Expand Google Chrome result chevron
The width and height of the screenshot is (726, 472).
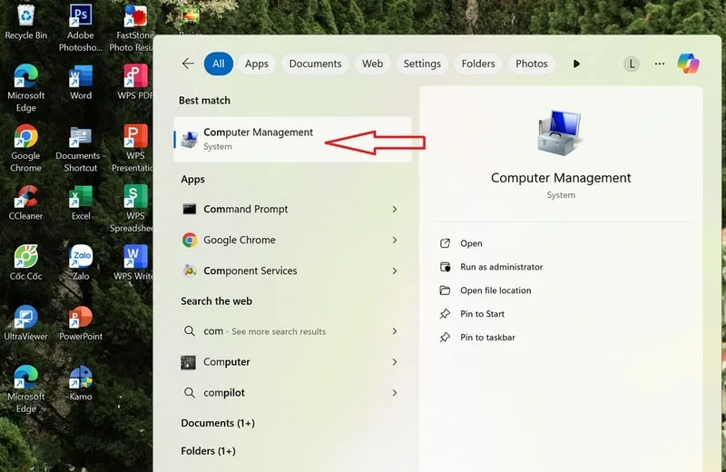[395, 240]
